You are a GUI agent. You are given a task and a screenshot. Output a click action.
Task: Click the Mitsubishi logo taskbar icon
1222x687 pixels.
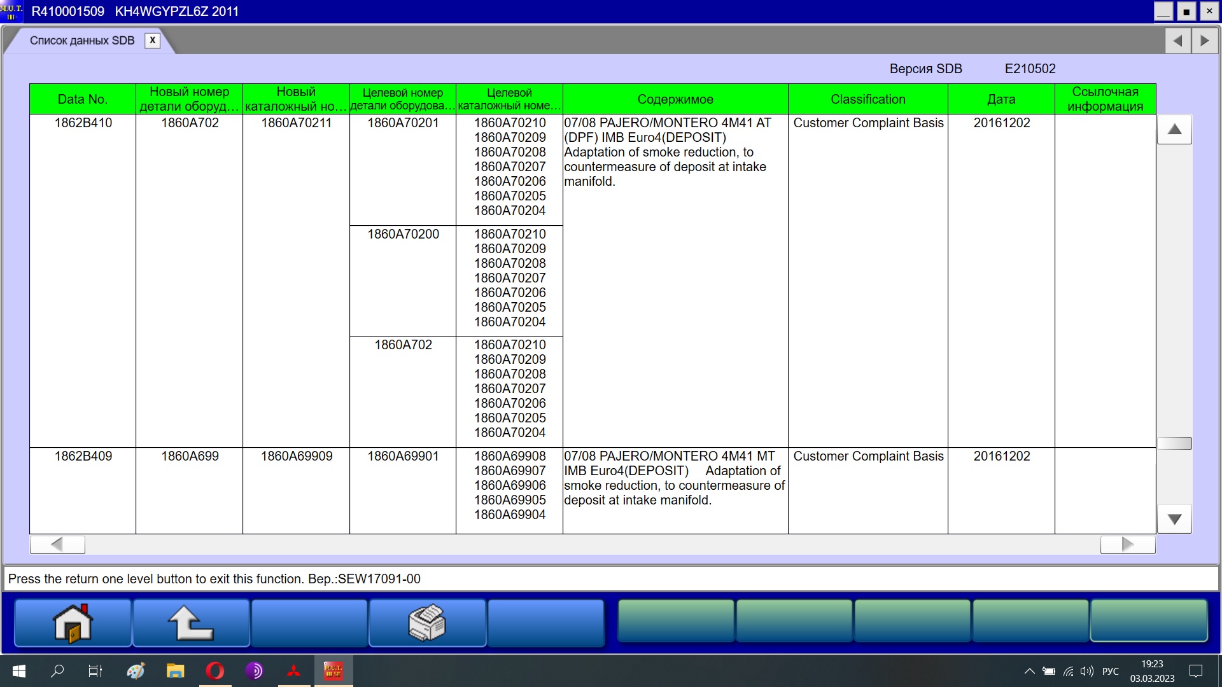pyautogui.click(x=293, y=670)
